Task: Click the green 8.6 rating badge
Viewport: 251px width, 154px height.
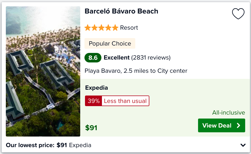Action: tap(93, 58)
